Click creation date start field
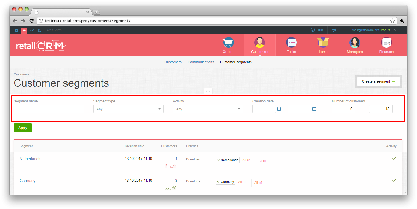Image resolution: width=417 pixels, height=209 pixels. tap(264, 109)
